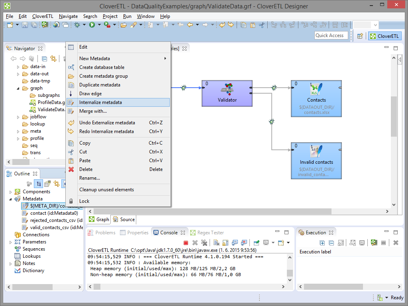This screenshot has width=408, height=306.
Task: Toggle Link with Editor in Navigator
Action: pyautogui.click(x=53, y=59)
